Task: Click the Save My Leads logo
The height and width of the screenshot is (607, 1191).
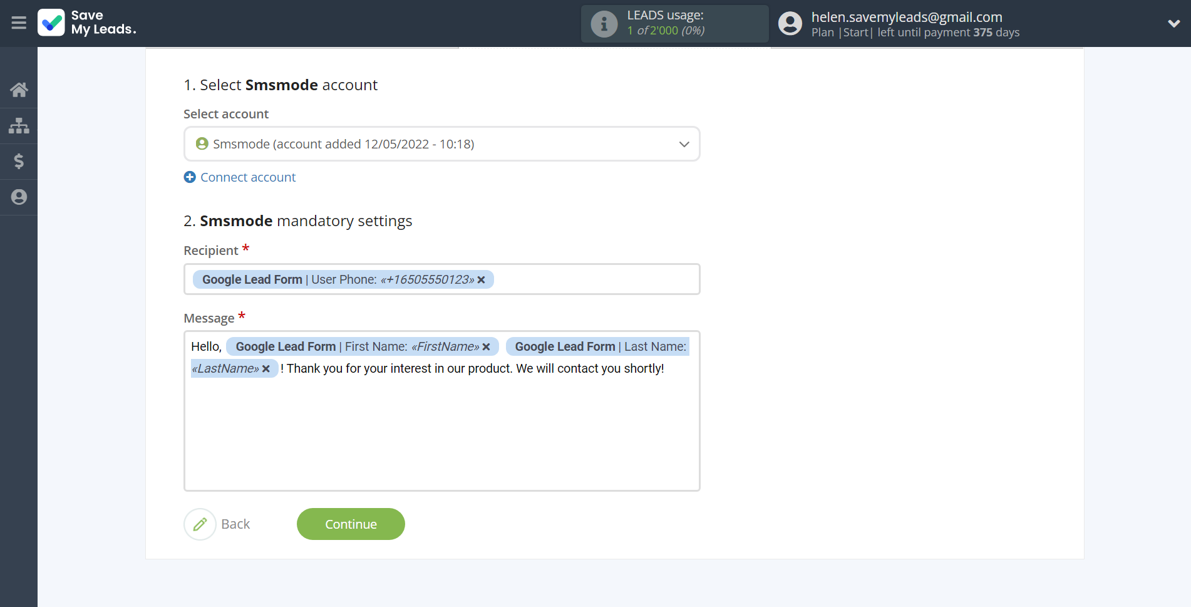Action: [86, 23]
